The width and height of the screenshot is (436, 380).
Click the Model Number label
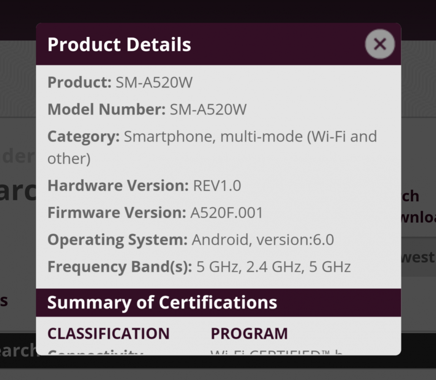pyautogui.click(x=106, y=110)
